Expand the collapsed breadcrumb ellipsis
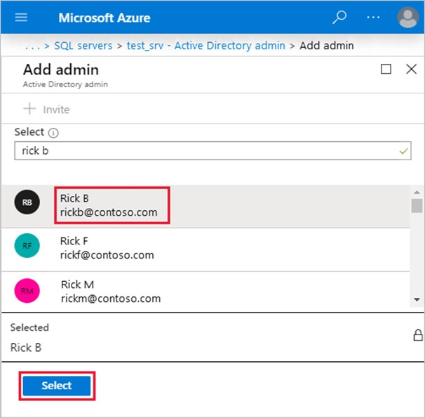The height and width of the screenshot is (418, 425). pos(32,46)
